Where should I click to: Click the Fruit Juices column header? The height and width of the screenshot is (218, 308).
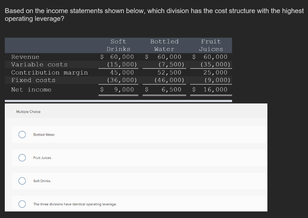pyautogui.click(x=211, y=45)
